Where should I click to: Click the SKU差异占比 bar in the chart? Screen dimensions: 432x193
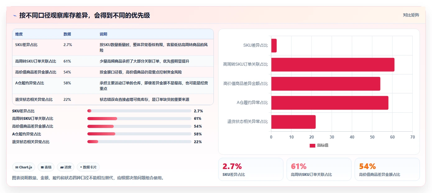tap(274, 45)
